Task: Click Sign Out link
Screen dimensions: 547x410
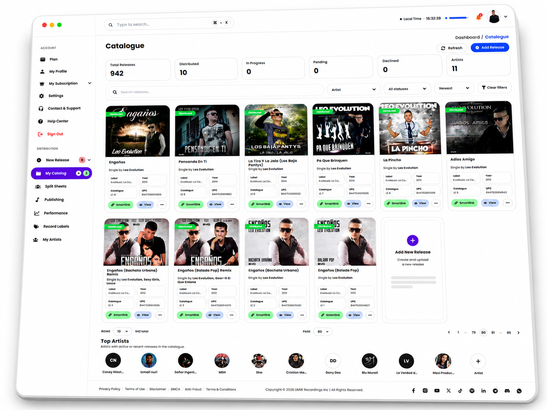Action: pyautogui.click(x=55, y=134)
